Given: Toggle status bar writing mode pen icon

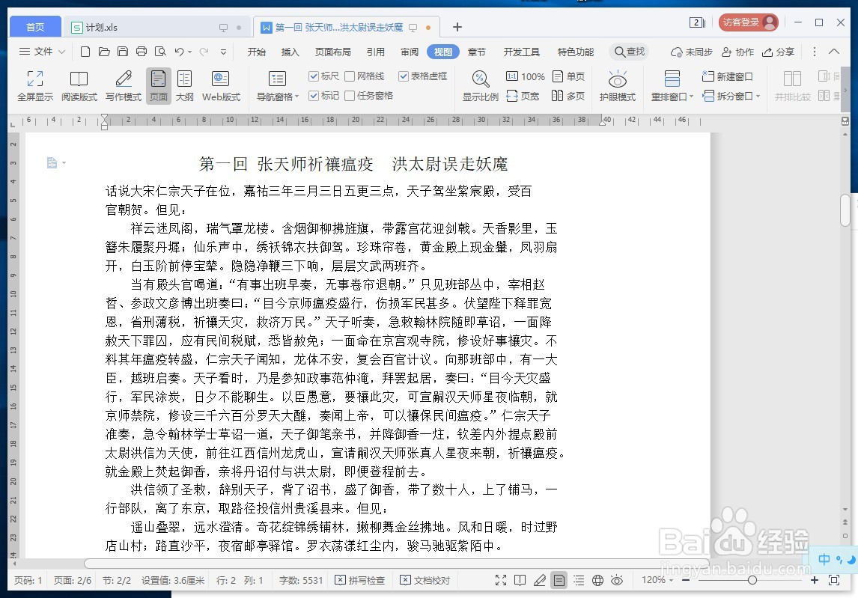Looking at the screenshot, I should pyautogui.click(x=540, y=580).
